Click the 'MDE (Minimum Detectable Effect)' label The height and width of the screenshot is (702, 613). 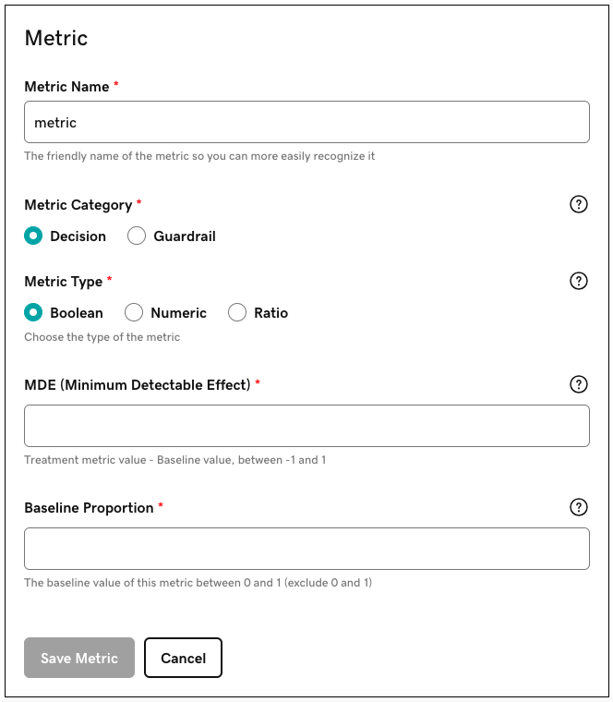pyautogui.click(x=137, y=384)
